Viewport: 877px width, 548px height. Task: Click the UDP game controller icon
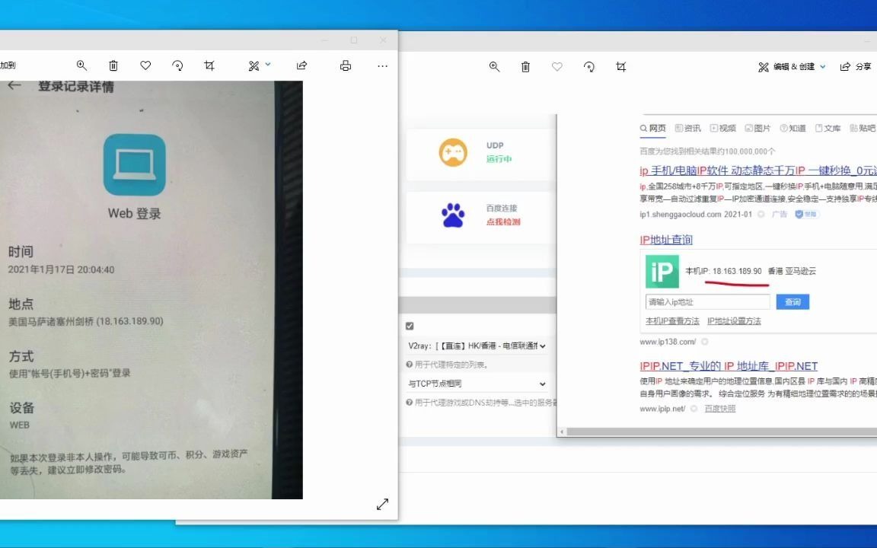(x=453, y=151)
